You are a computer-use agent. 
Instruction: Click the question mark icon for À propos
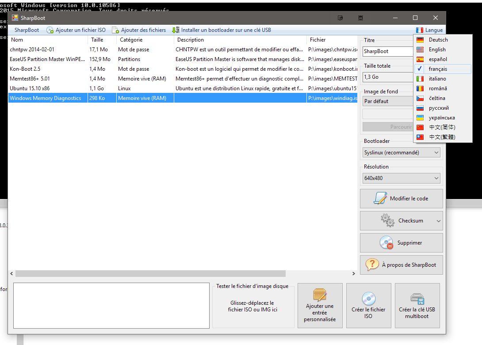[x=372, y=264]
